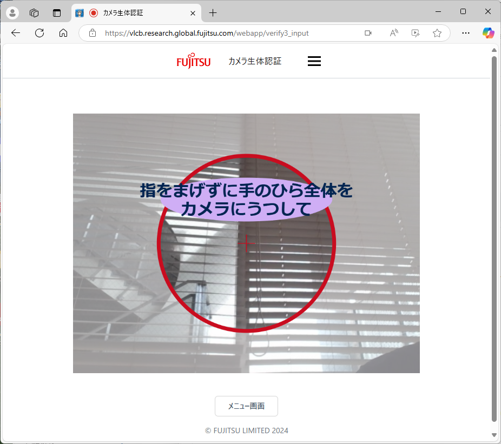Viewport: 501px width, 444px height.
Task: Close the browser window
Action: (x=488, y=11)
